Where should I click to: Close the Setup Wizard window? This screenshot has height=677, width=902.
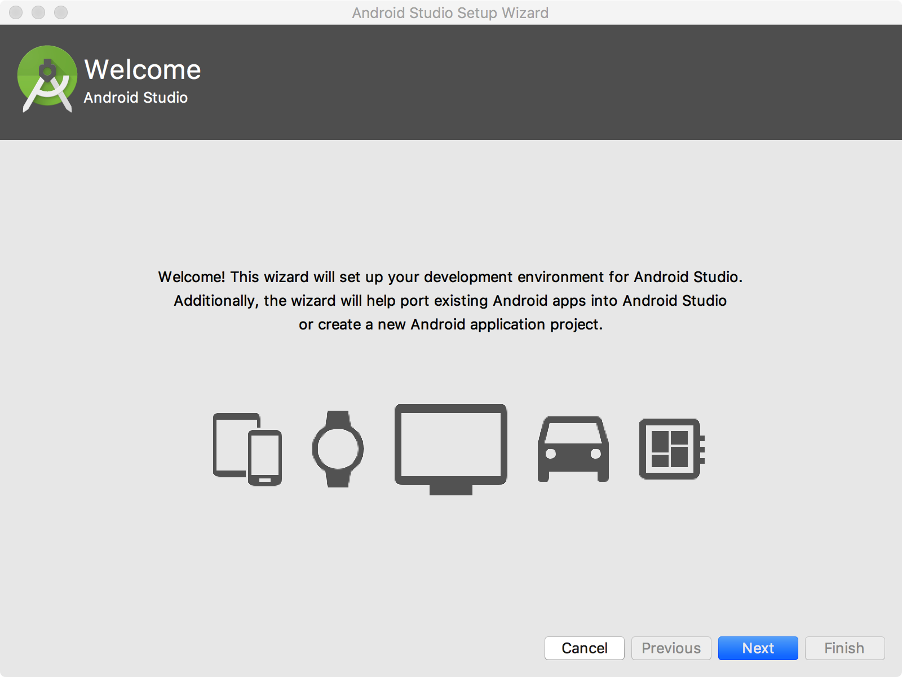[x=16, y=12]
